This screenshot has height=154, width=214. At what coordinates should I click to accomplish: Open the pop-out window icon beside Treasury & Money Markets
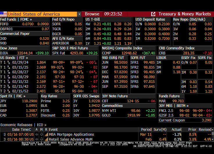click(153, 14)
